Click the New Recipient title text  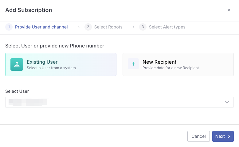pos(159,62)
